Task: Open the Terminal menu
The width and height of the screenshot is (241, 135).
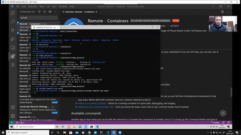Action: point(63,7)
